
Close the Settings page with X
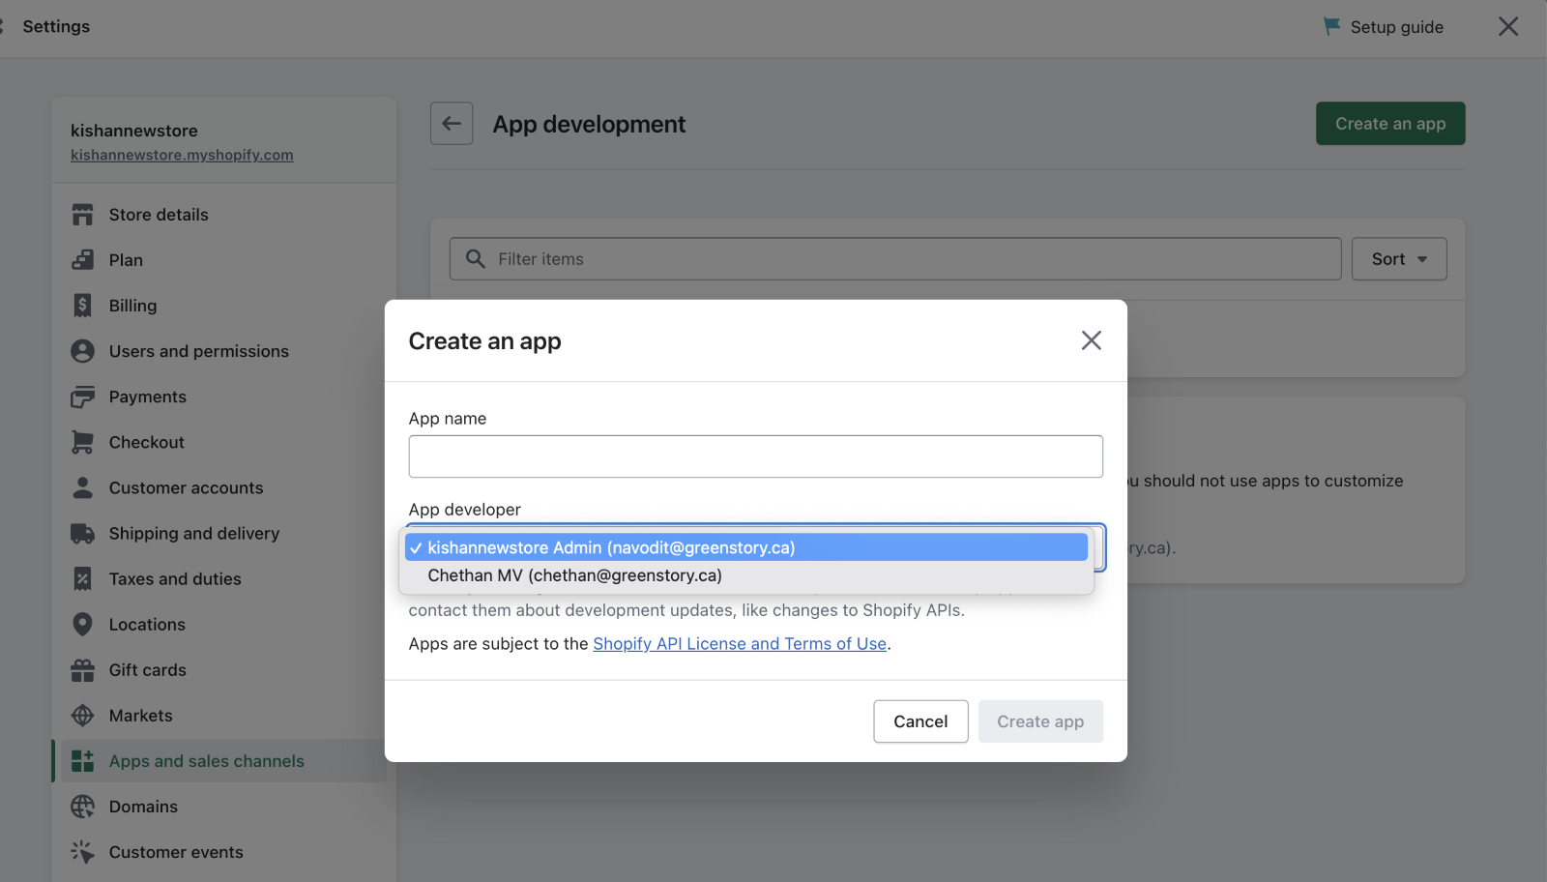(1508, 26)
